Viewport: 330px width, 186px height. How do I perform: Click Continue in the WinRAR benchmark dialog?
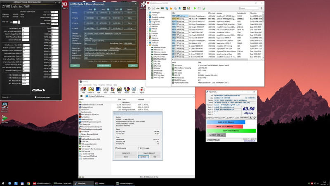point(143,157)
